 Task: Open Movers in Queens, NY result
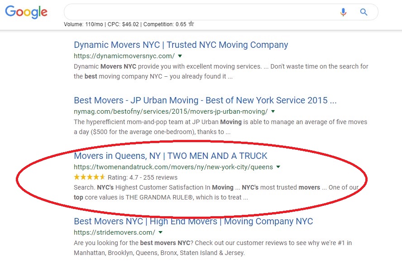(170, 156)
